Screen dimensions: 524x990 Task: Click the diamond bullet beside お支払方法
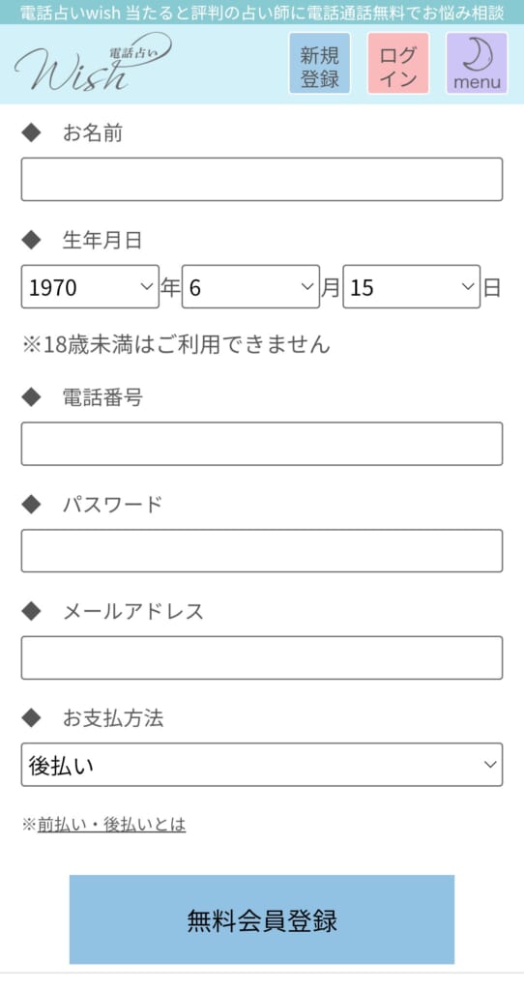31,718
